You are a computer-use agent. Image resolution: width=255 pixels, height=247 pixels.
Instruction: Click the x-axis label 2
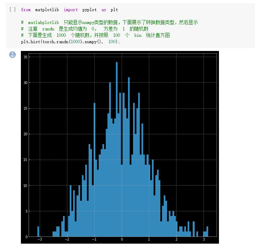176,239
